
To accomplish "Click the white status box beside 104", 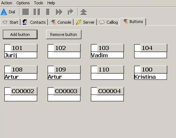I will pyautogui.click(x=137, y=48).
